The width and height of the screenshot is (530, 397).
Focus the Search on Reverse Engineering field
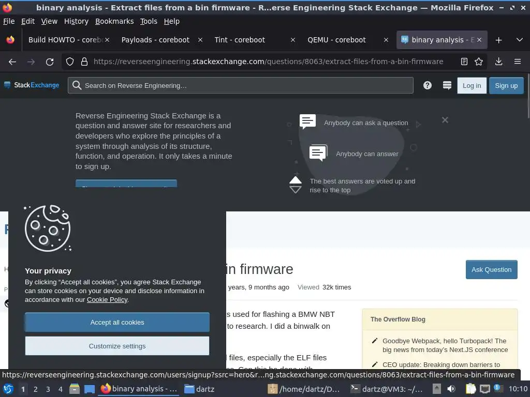[240, 85]
